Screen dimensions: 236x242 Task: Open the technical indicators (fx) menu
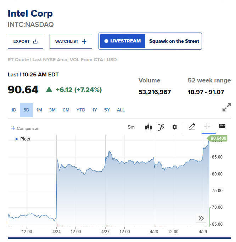161,127
